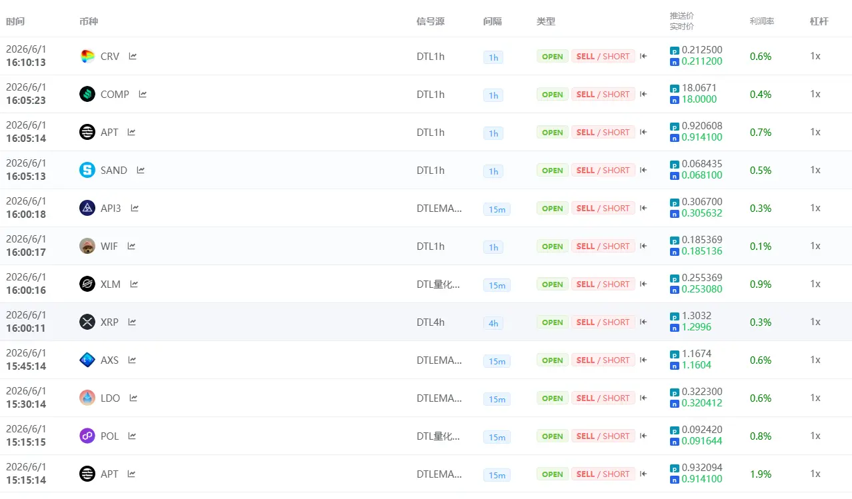Click the 时间 column header
The height and width of the screenshot is (499, 852).
point(15,21)
